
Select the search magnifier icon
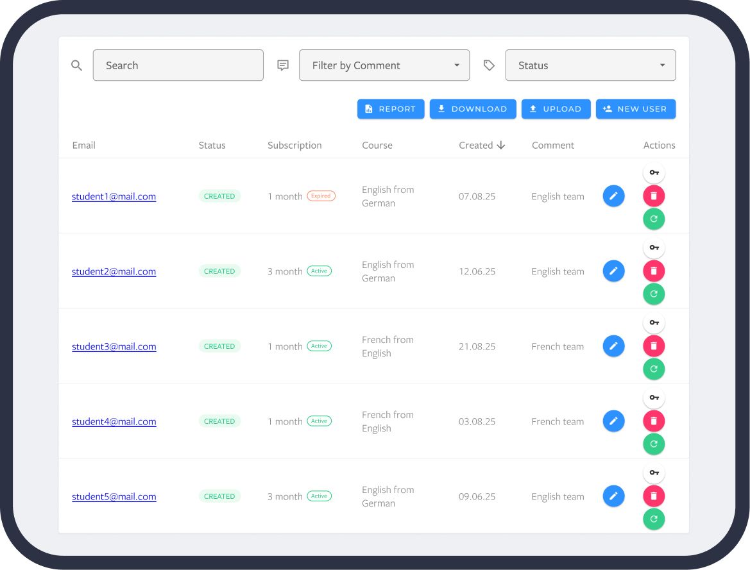click(76, 65)
